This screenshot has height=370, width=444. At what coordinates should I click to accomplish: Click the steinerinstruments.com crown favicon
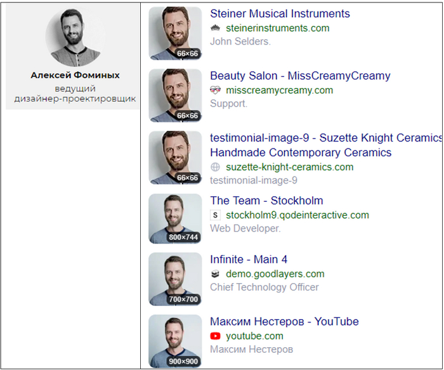tap(215, 28)
